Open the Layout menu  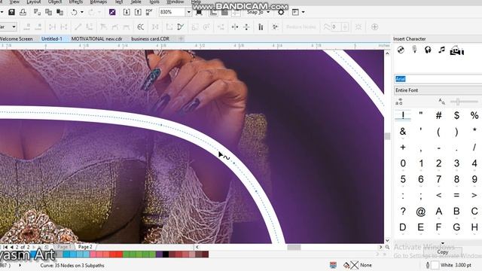pos(34,2)
